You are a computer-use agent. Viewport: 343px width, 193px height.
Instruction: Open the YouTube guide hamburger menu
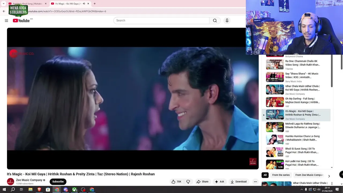pyautogui.click(x=6, y=21)
